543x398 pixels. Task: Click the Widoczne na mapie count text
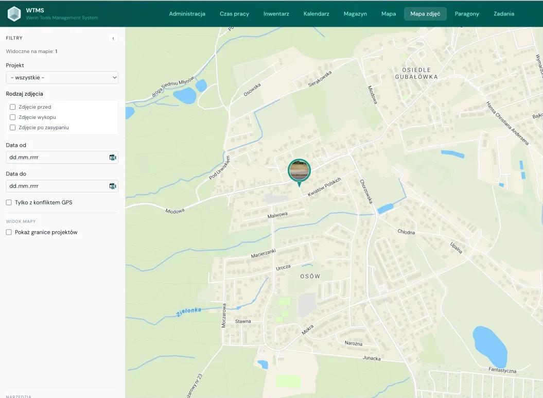click(31, 51)
